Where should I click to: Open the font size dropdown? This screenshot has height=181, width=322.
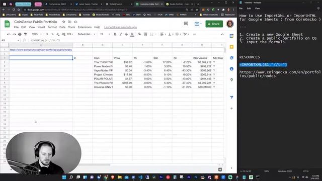coord(105,34)
